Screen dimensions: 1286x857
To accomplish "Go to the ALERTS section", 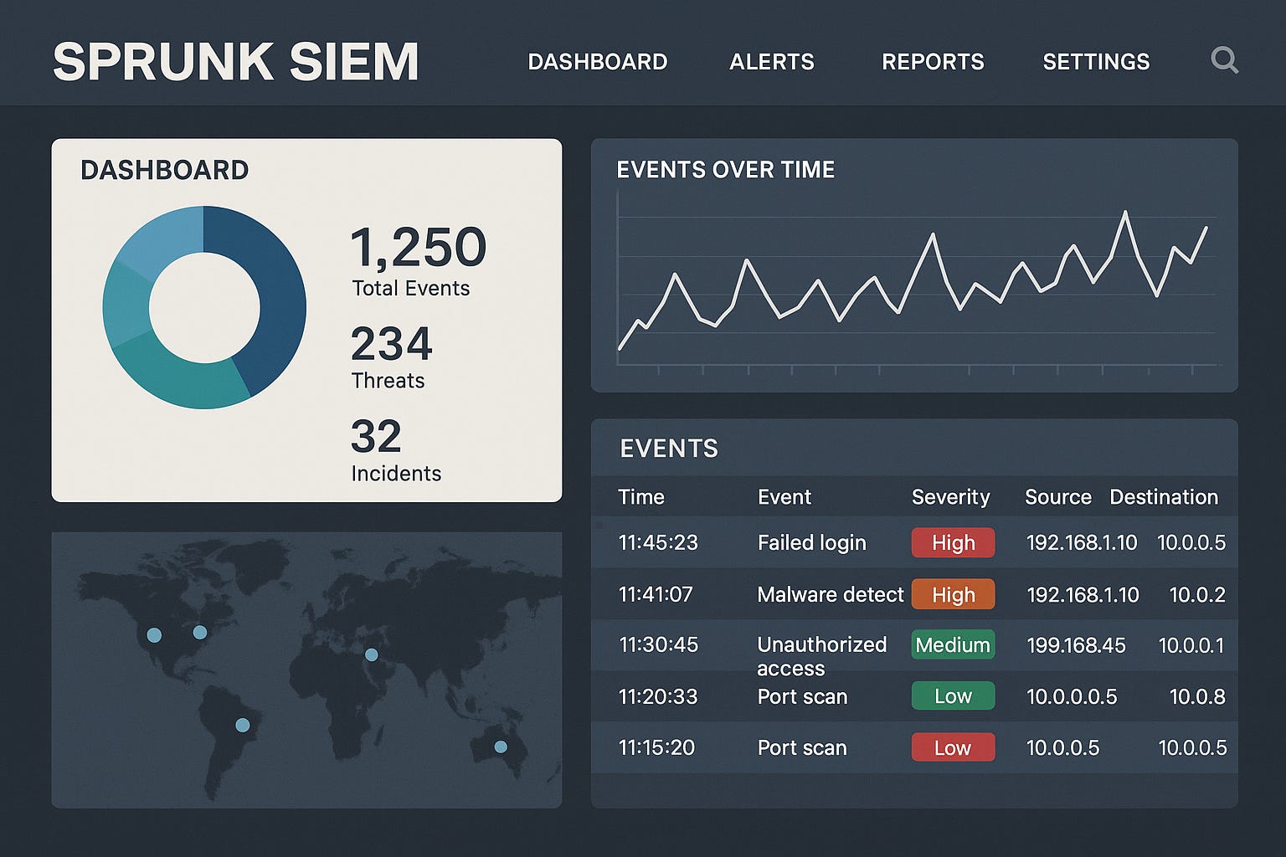I will pos(772,62).
